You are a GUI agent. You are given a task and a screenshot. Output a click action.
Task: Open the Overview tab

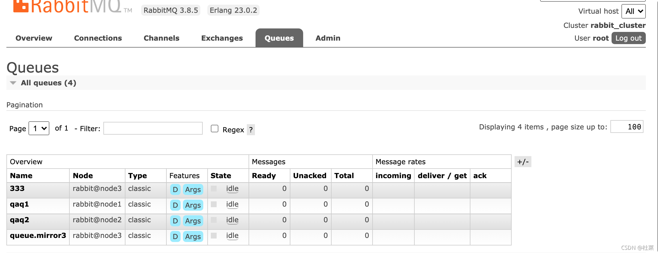[34, 38]
